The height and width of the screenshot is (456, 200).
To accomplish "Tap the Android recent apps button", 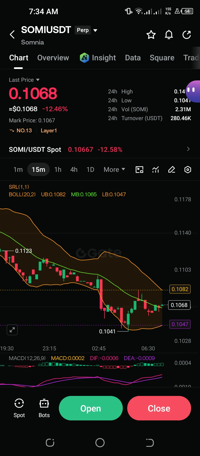I will (x=50, y=443).
